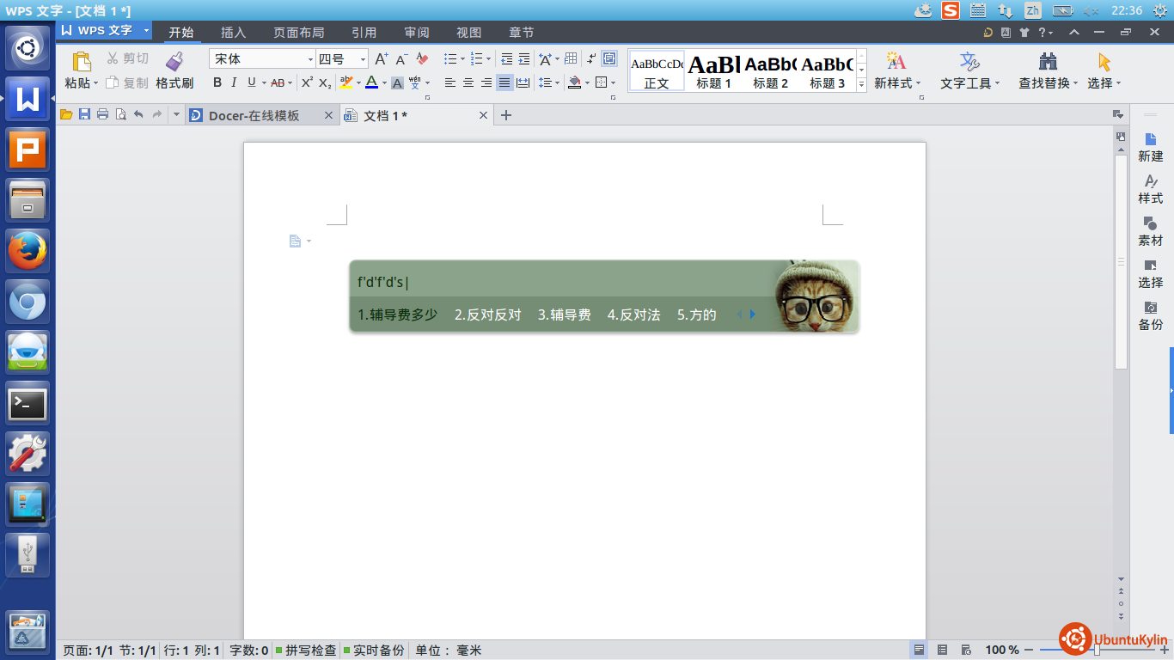The height and width of the screenshot is (660, 1174).
Task: Switch to the Docer-在线模板 document tab
Action: click(x=254, y=115)
